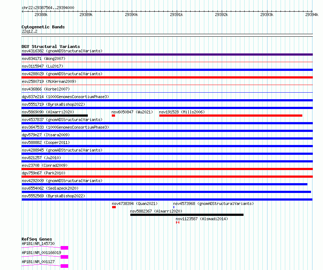Click the DGV Structural Variants track title
Screen dimensions: 323x270
coord(51,47)
